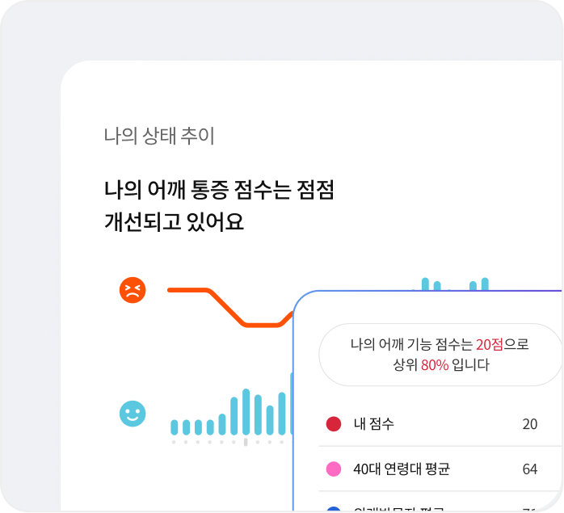Click the value 64 in the age average row
Screen dimensions: 564x513
click(x=529, y=469)
